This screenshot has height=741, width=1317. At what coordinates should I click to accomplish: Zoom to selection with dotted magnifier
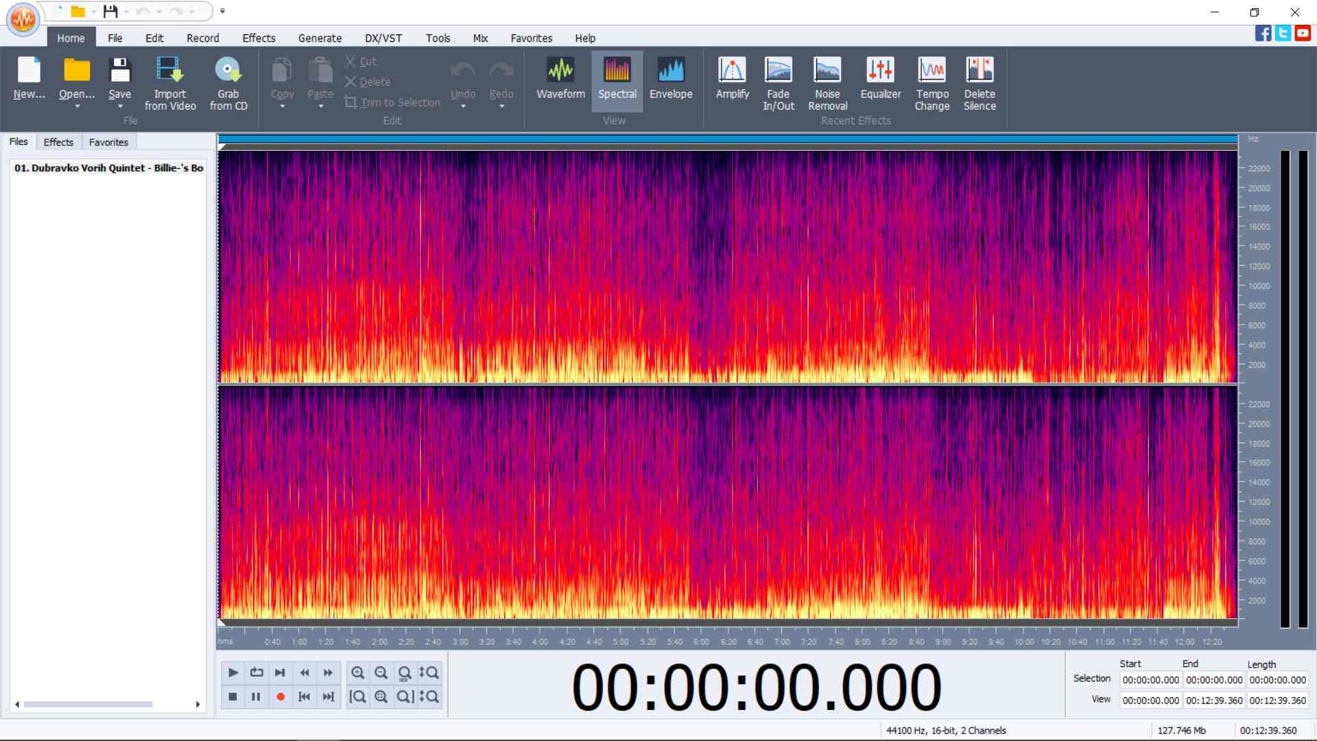(x=381, y=696)
